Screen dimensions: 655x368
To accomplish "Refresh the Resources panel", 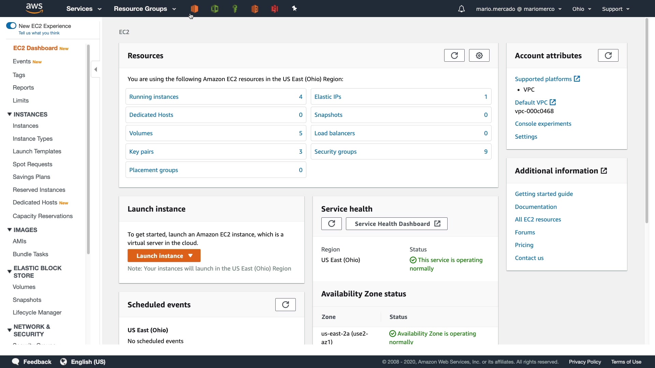I will (454, 56).
